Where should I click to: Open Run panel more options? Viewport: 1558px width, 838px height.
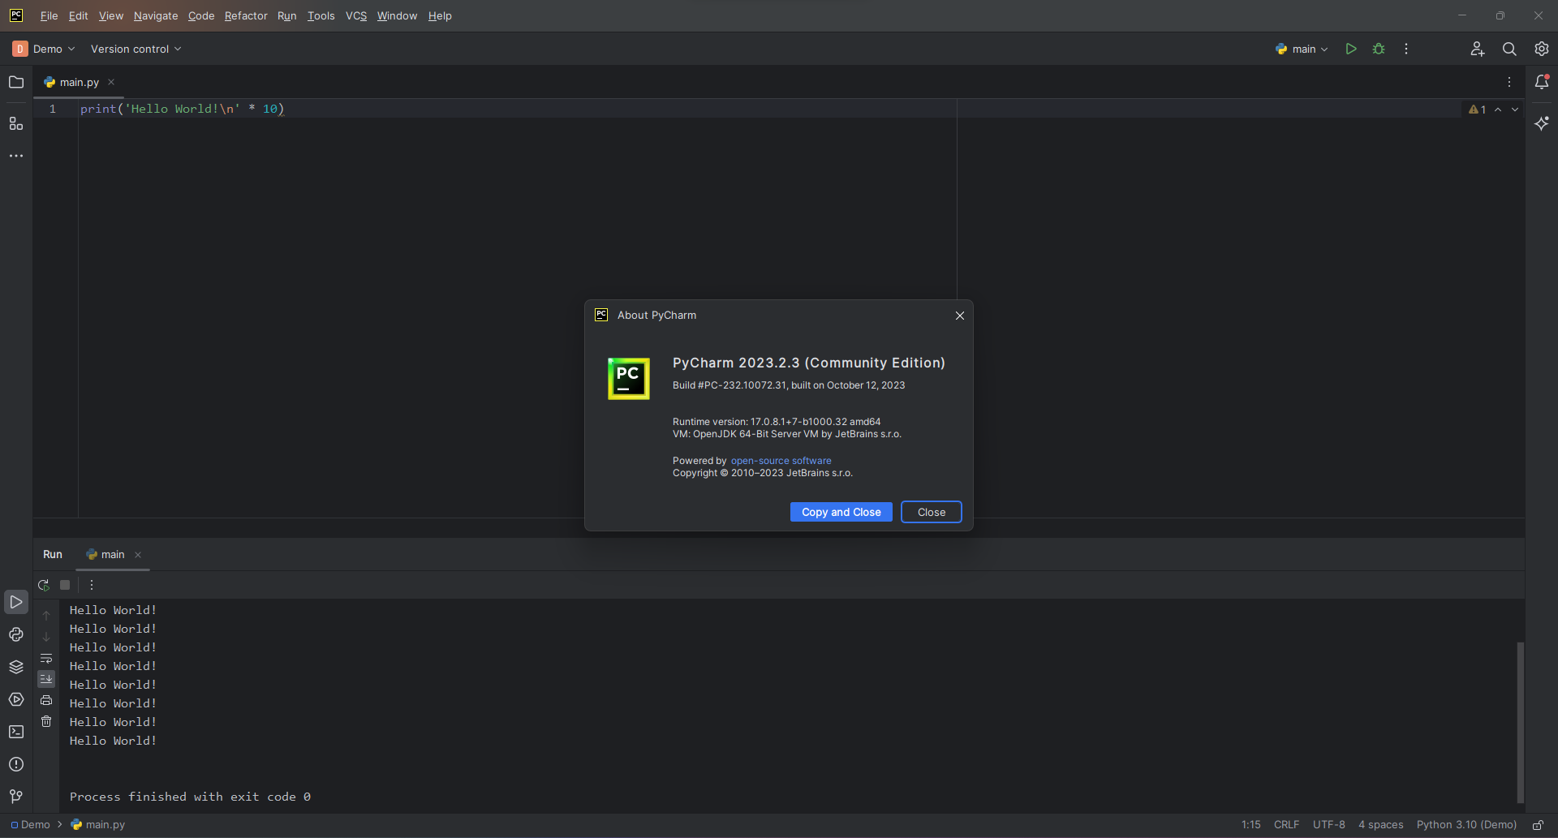point(92,585)
